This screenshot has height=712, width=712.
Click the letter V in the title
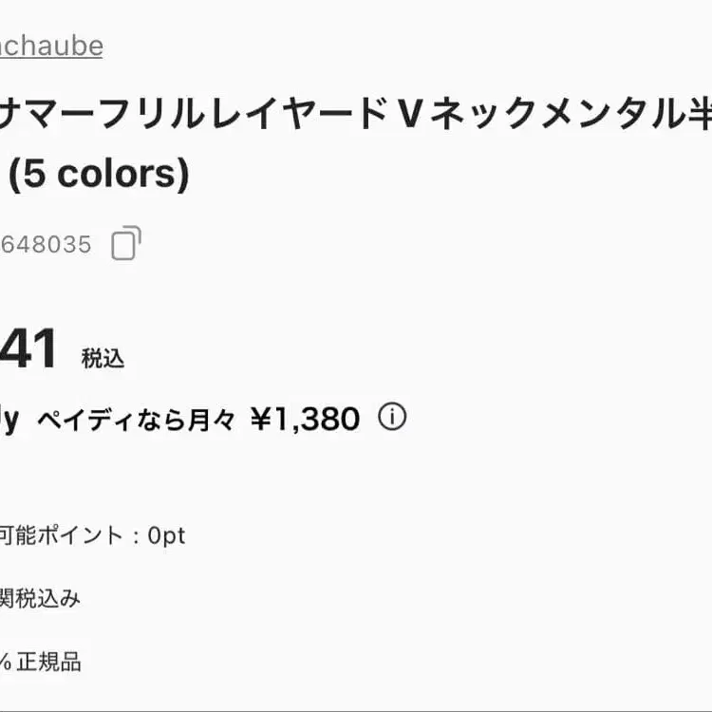[x=409, y=116]
